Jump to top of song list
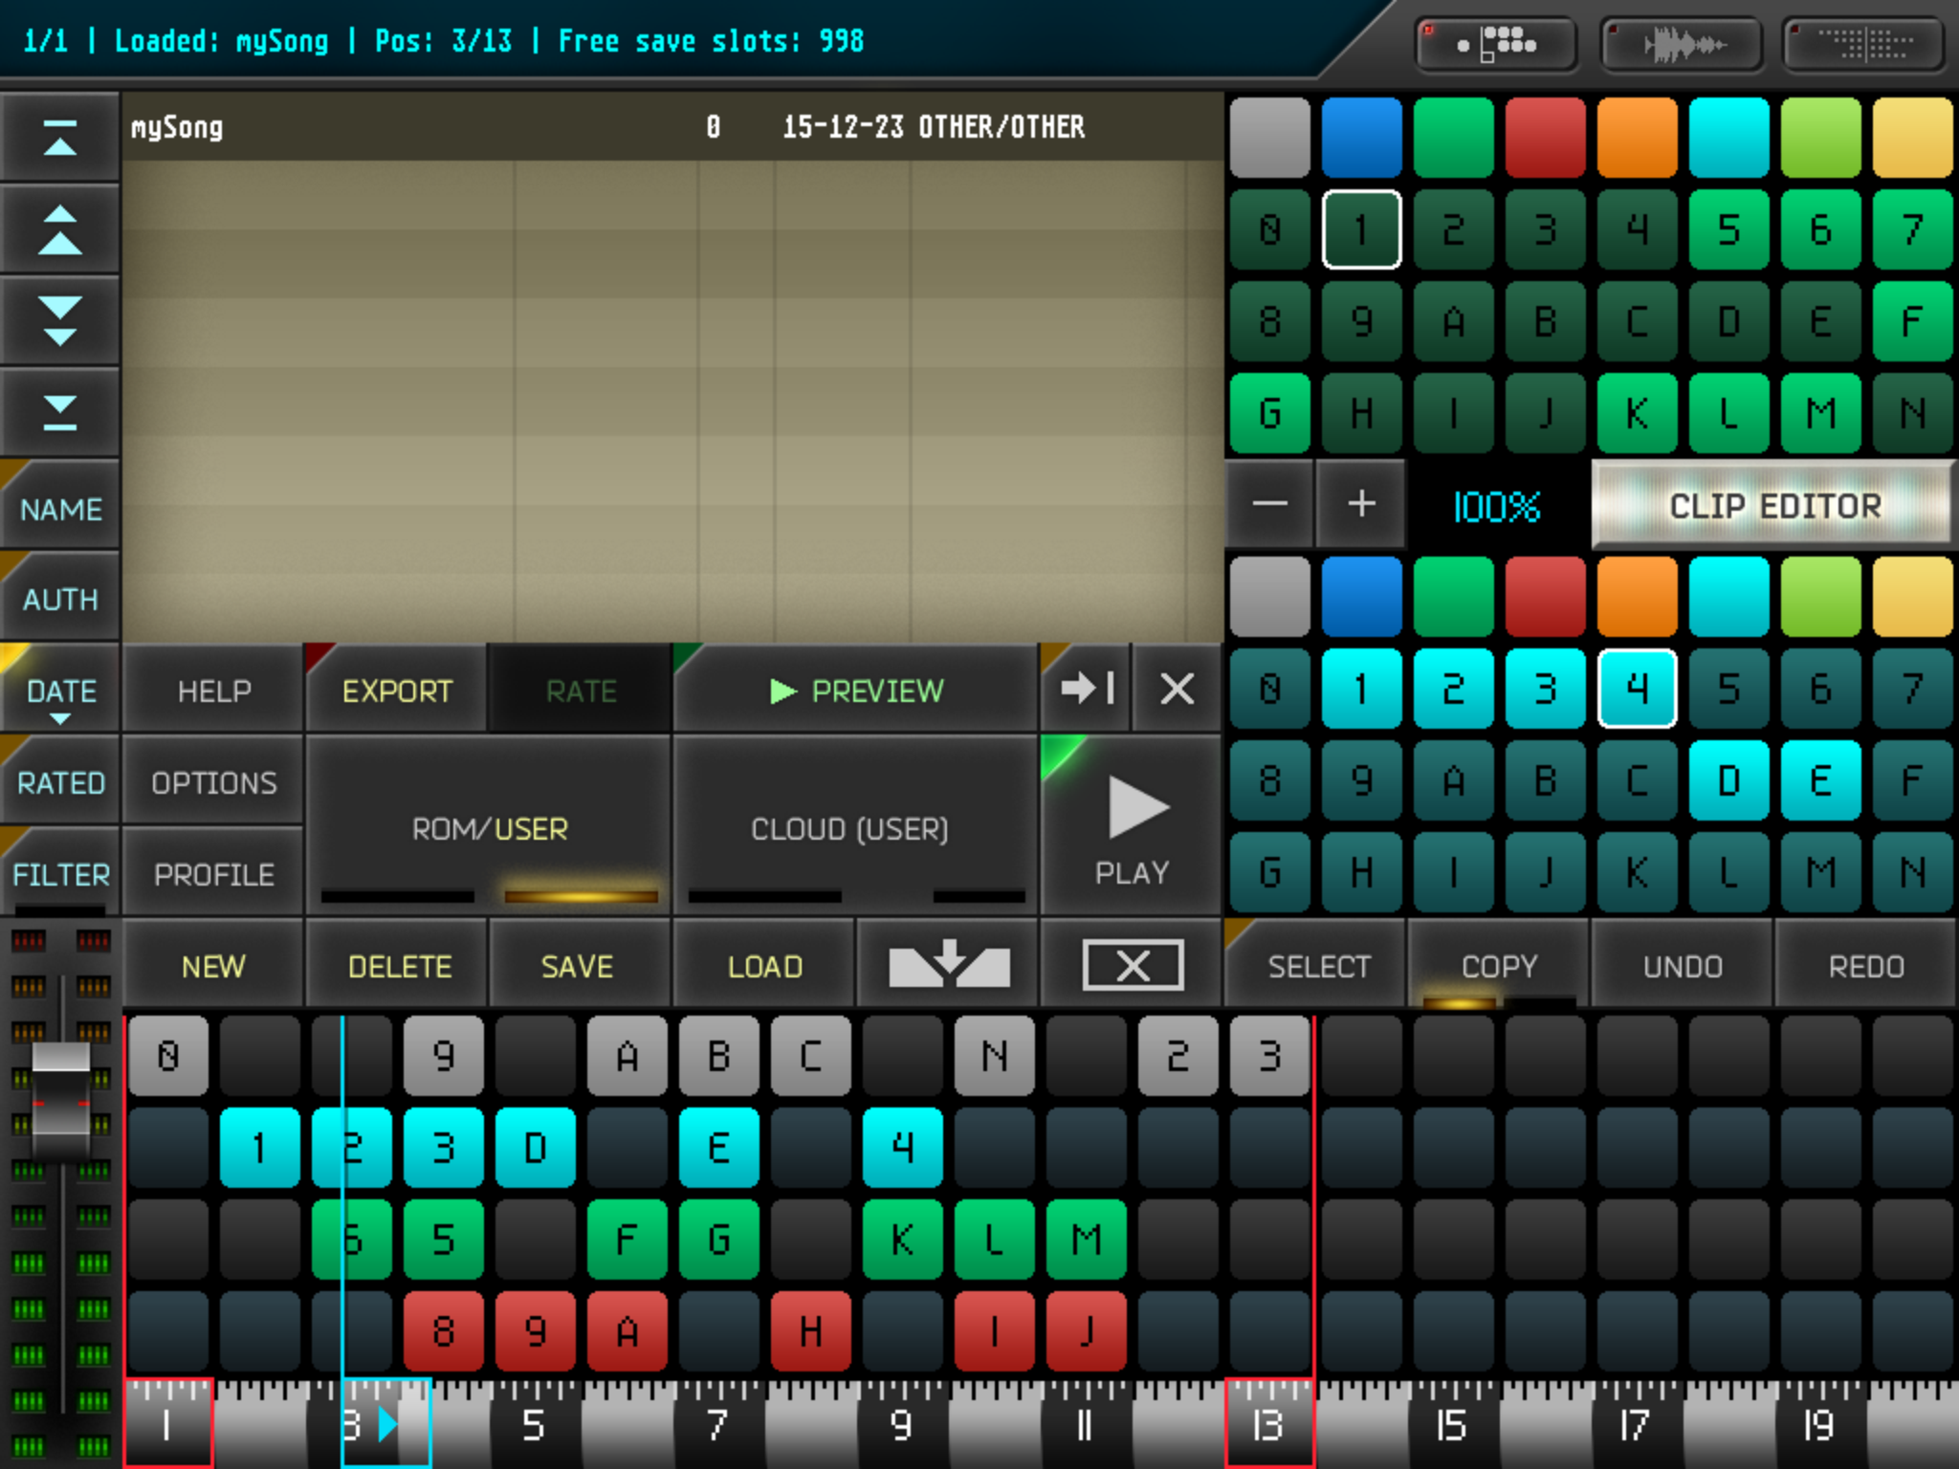 [59, 138]
